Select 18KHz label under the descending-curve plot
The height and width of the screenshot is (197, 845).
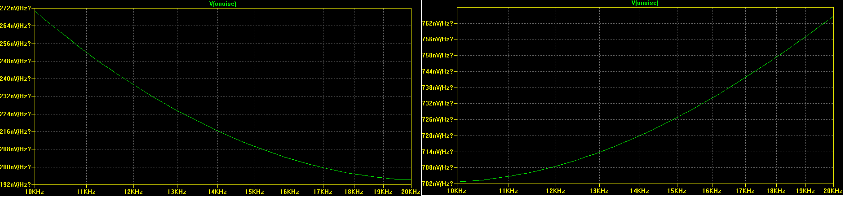354,192
